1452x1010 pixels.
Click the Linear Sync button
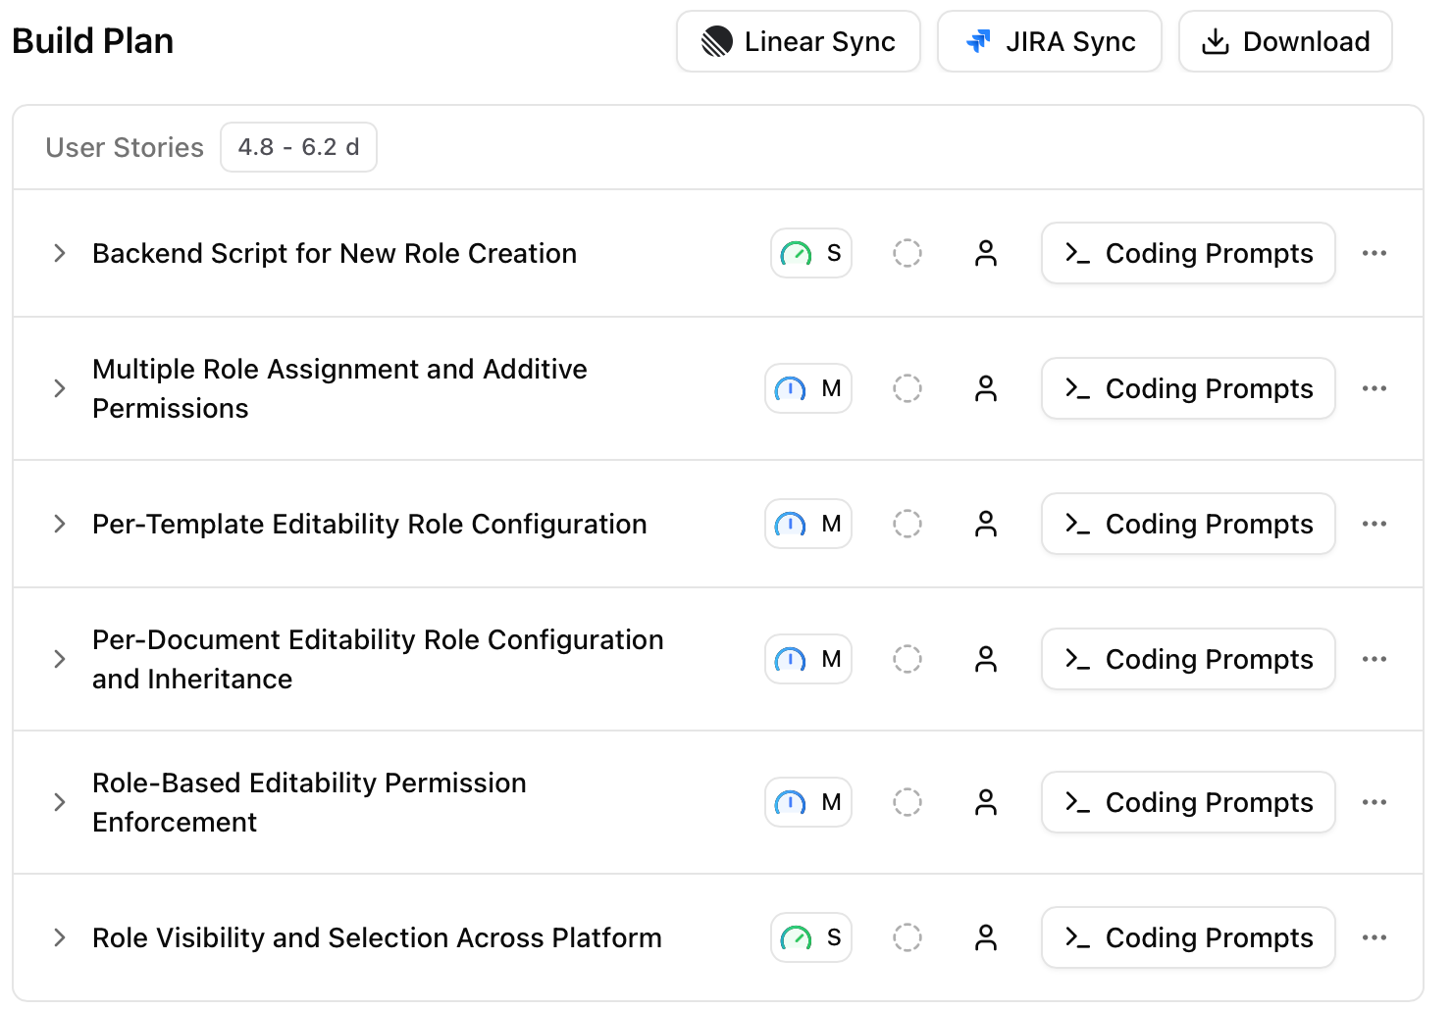(798, 41)
